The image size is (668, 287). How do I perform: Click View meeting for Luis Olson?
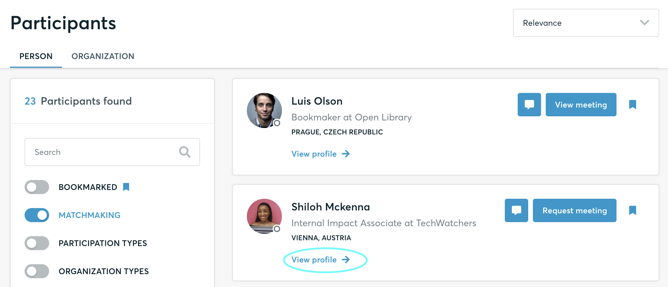pyautogui.click(x=581, y=105)
